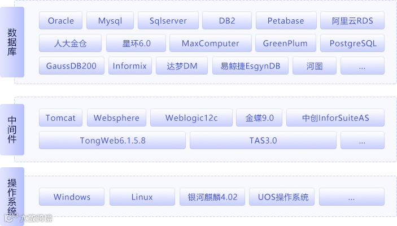Select the 星环6.0 box
The image size is (397, 226).
pyautogui.click(x=136, y=43)
